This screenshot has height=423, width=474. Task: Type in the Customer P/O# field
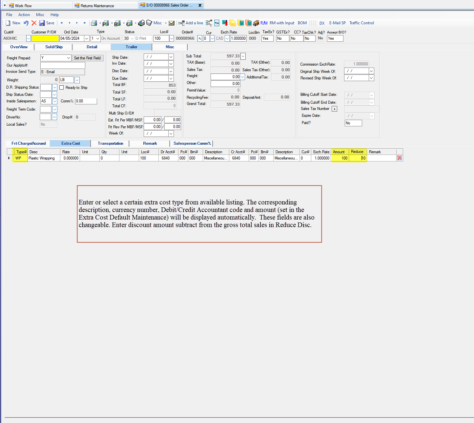coord(45,38)
